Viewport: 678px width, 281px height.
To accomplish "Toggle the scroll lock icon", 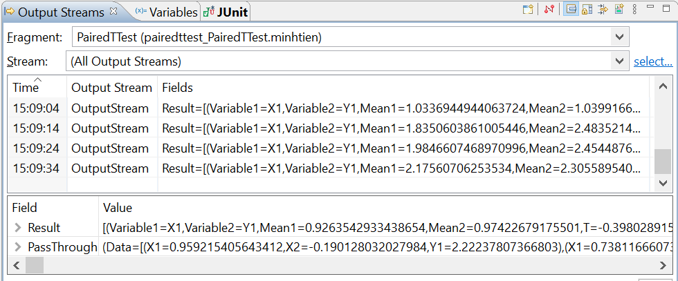I will coord(587,10).
